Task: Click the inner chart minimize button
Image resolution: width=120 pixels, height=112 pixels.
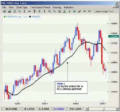Action: coord(114,7)
